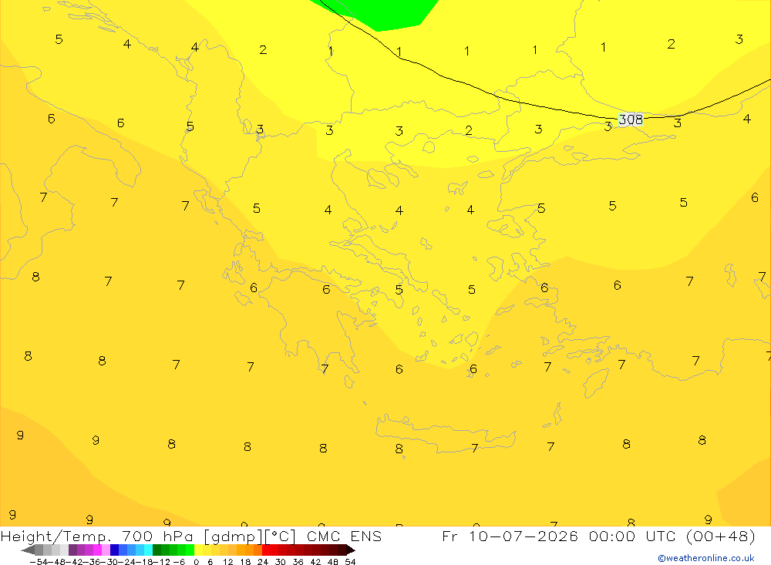Click the Height/Temp. 700 hPa title text

pos(97,536)
